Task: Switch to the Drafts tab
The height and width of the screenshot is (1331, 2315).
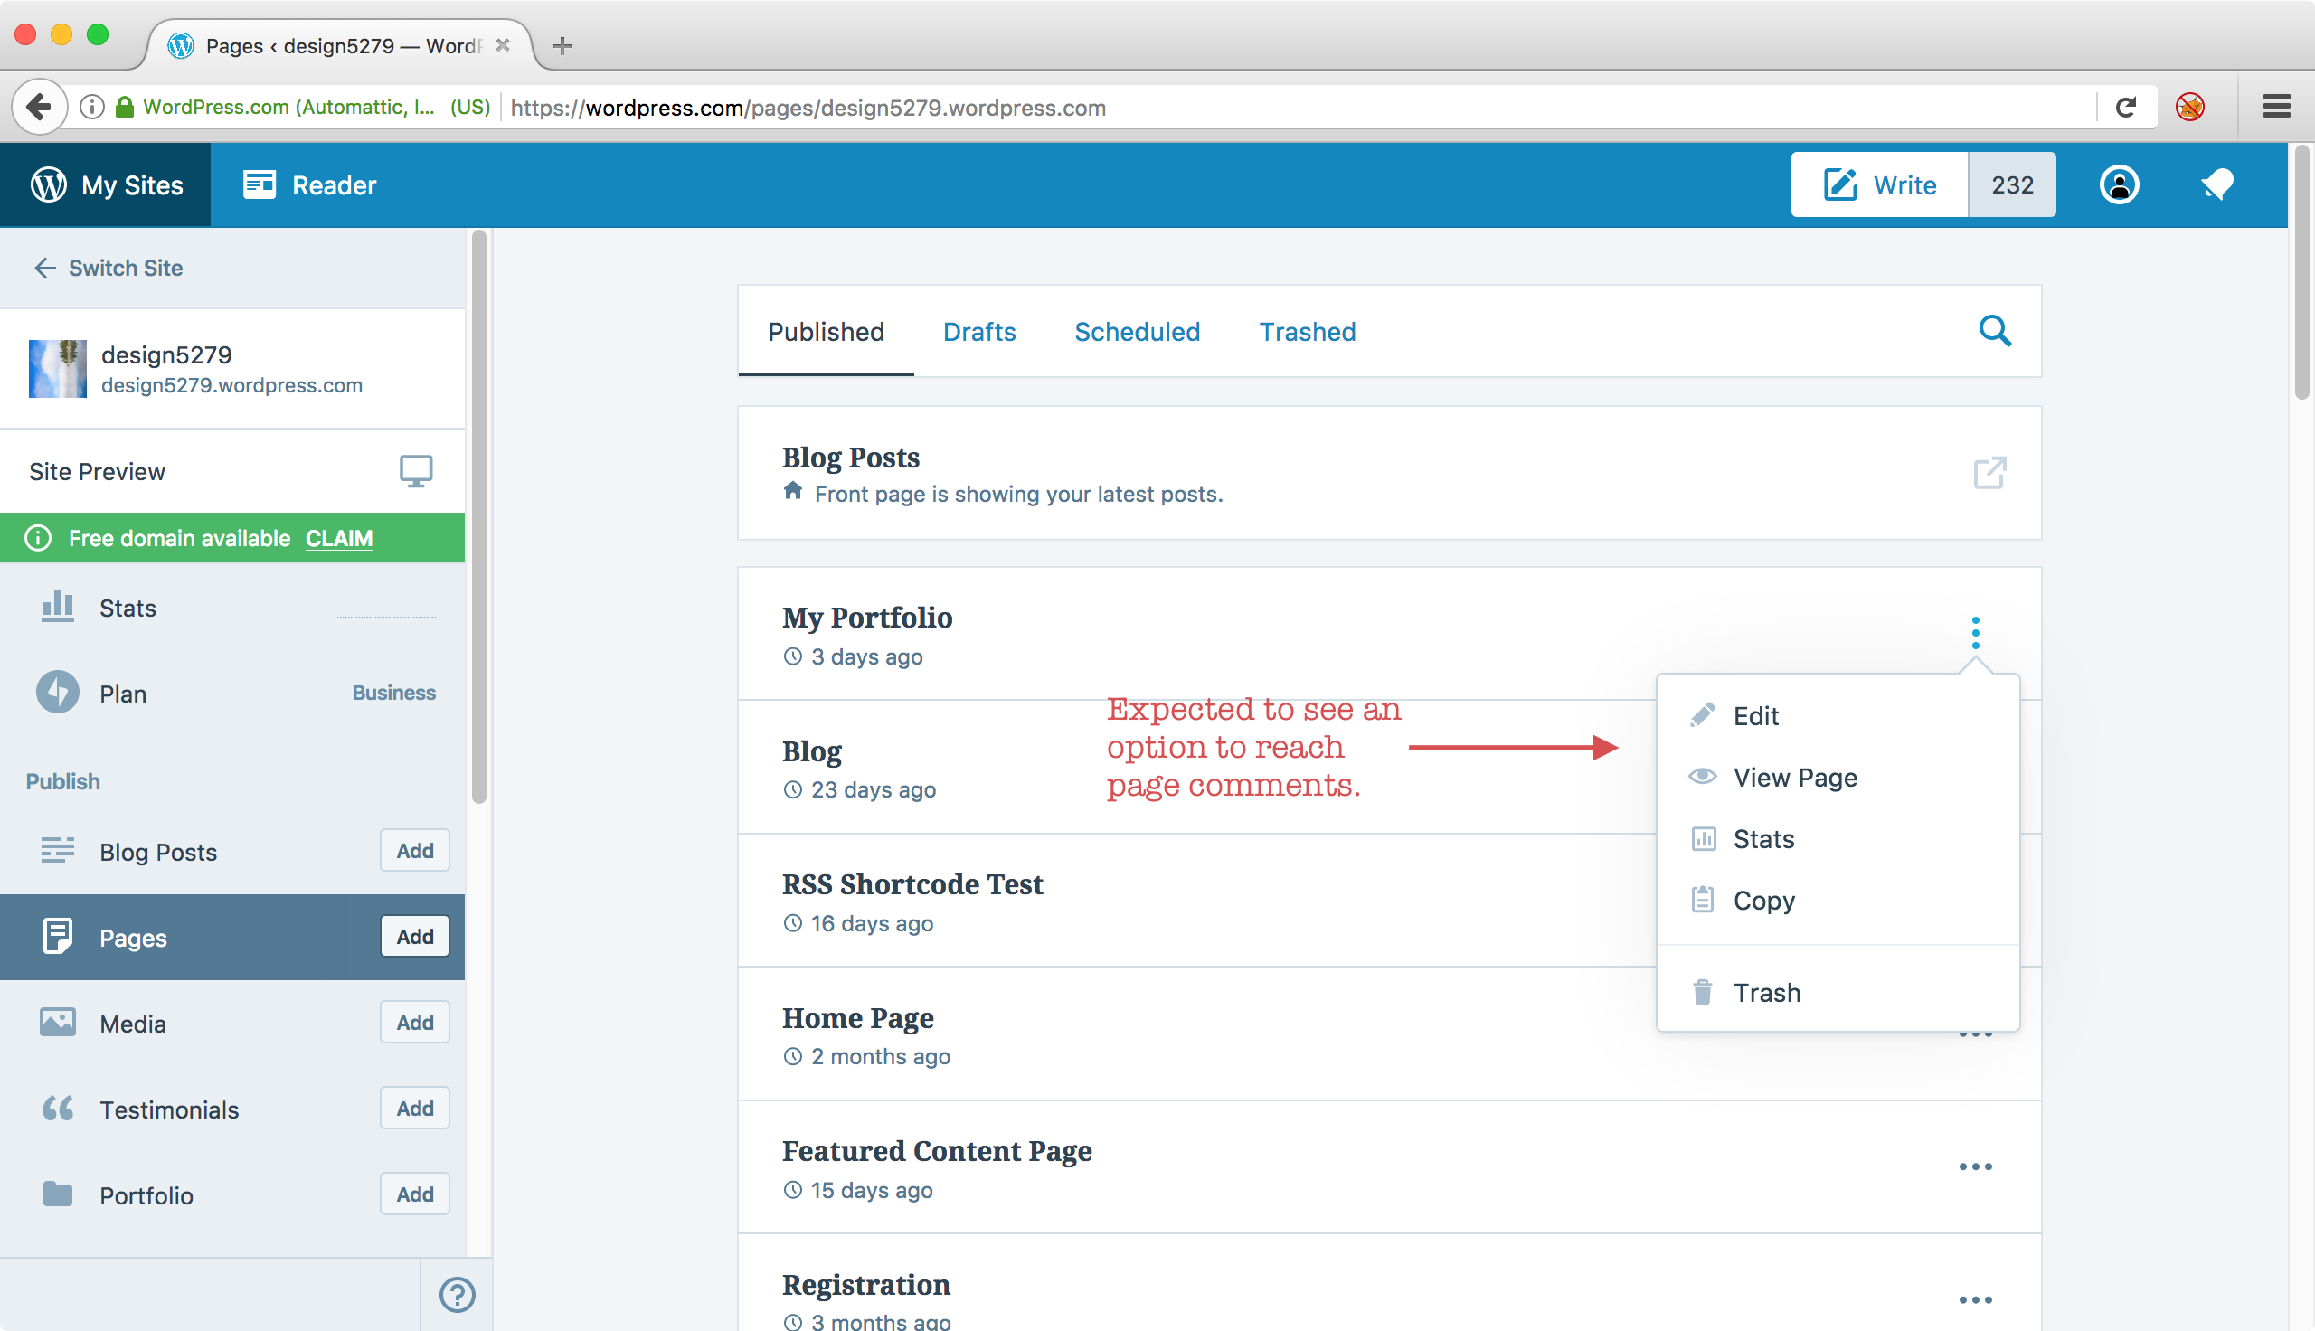Action: click(x=978, y=332)
